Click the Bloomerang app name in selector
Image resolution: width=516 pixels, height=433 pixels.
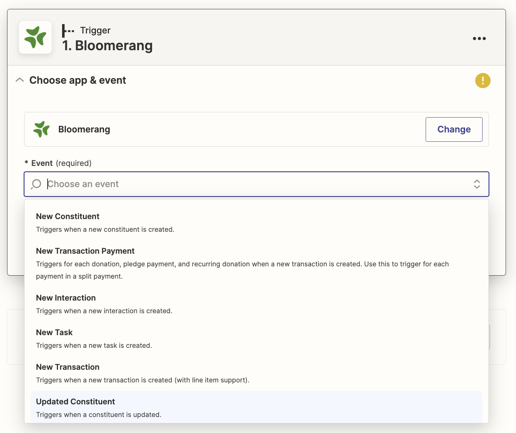pyautogui.click(x=84, y=129)
